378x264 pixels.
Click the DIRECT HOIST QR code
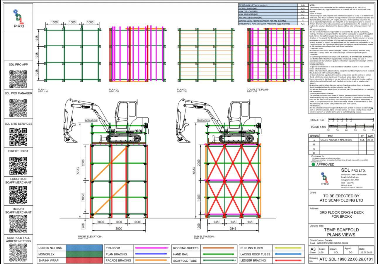pos(18,165)
